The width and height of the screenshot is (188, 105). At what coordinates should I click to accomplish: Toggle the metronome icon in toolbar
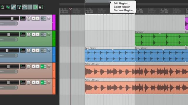point(3,7)
